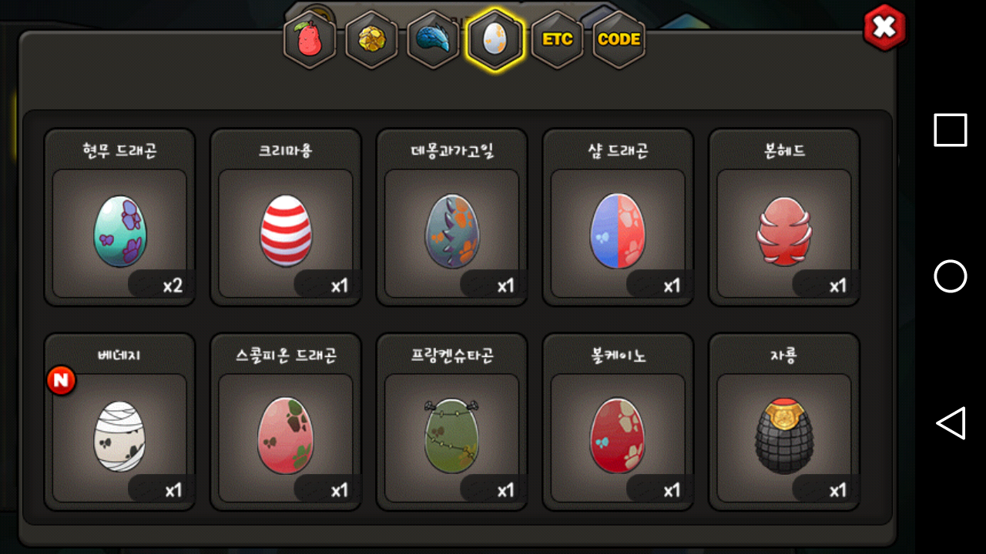The height and width of the screenshot is (554, 986).
Task: Select the pink 스콜피온 드래곤 egg
Action: point(286,422)
